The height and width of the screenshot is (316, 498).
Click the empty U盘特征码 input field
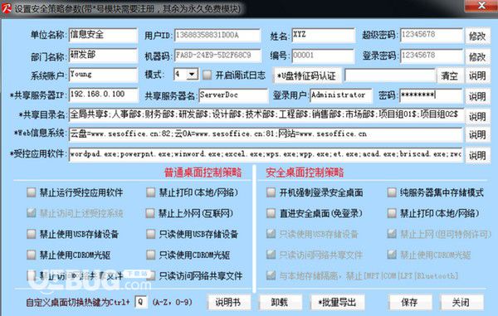[x=390, y=75]
